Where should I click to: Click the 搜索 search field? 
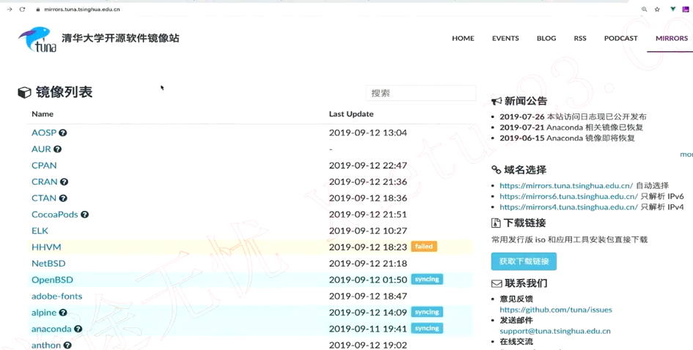click(x=421, y=93)
